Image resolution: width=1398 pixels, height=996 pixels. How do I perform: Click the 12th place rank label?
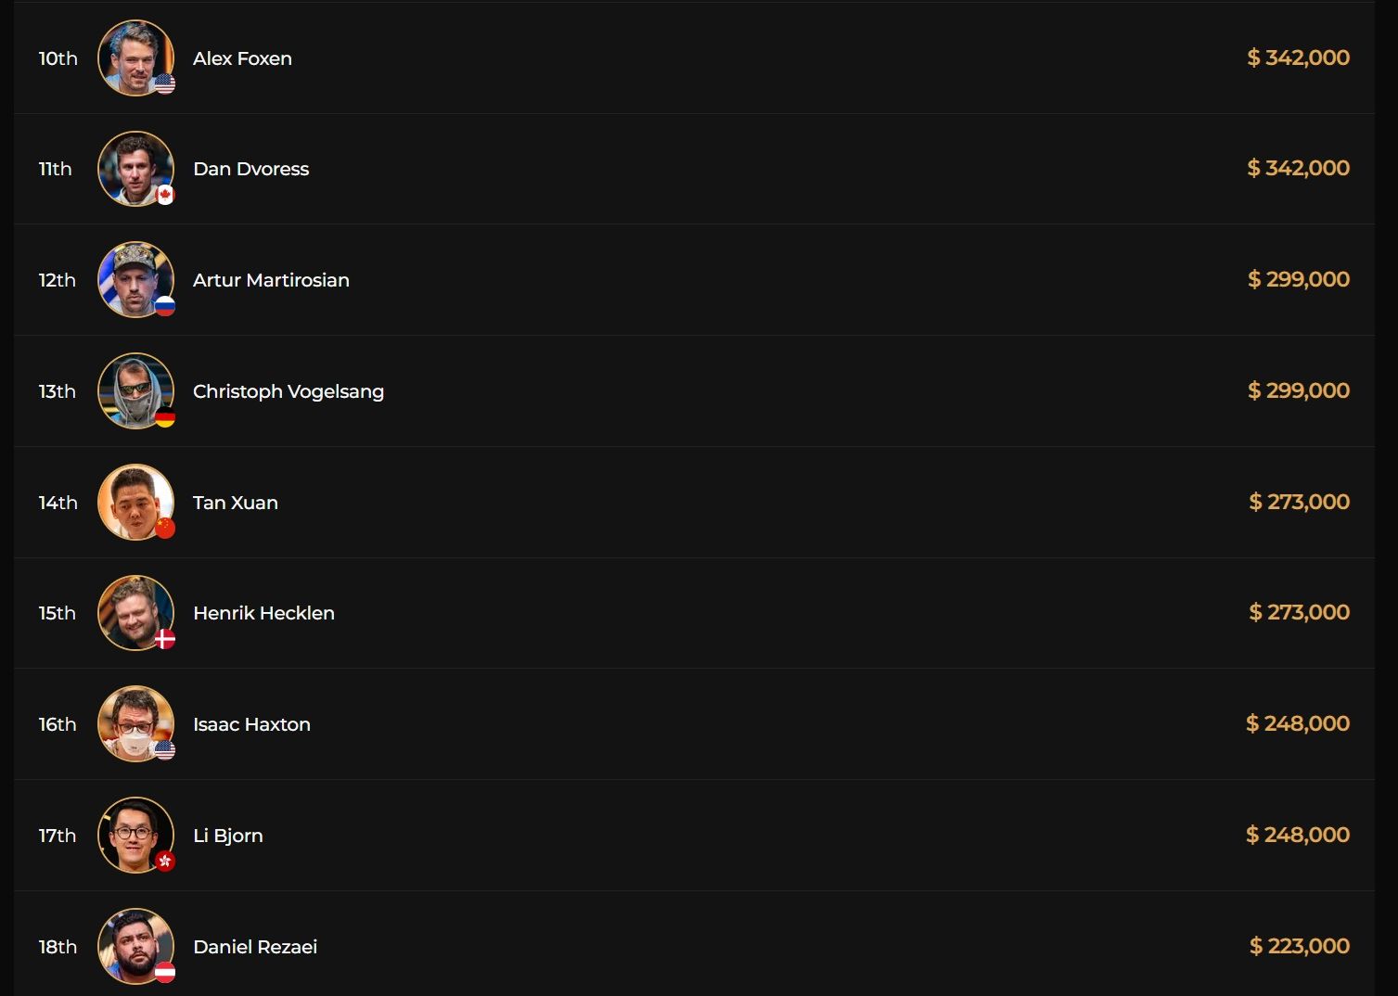click(57, 280)
